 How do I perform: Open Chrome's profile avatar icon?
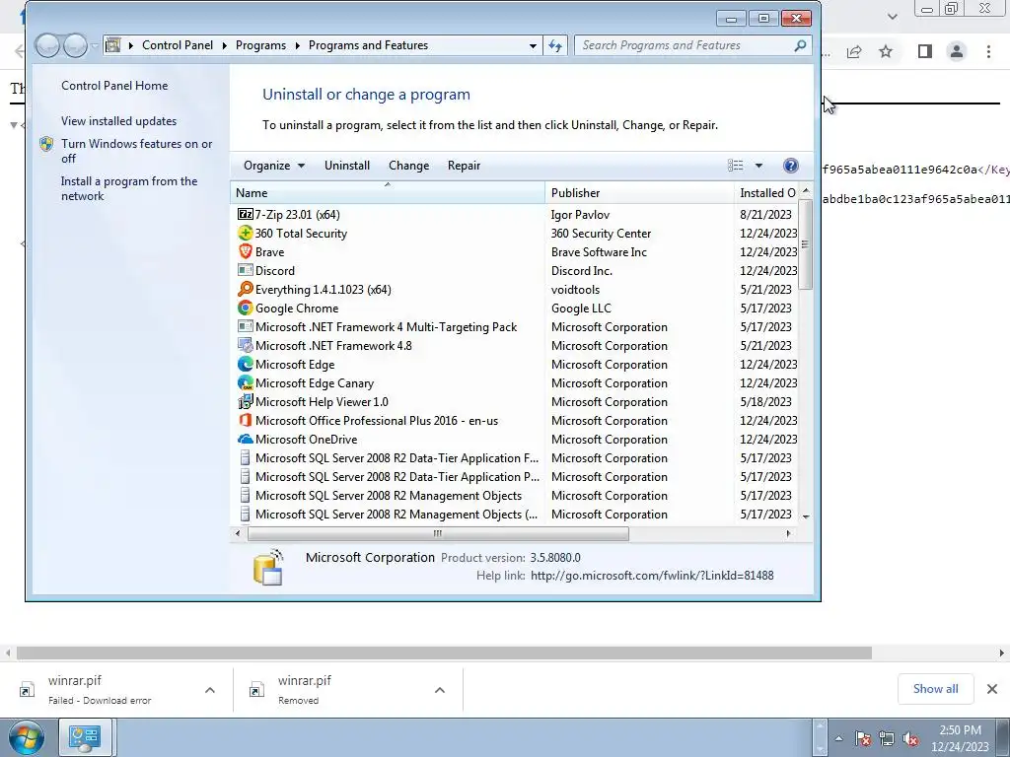[x=957, y=51]
